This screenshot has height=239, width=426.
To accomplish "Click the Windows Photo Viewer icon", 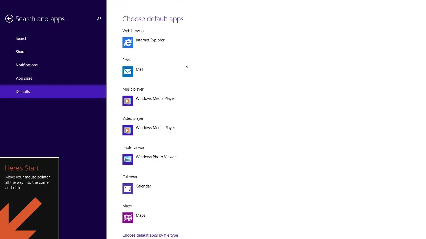I will coord(128,159).
